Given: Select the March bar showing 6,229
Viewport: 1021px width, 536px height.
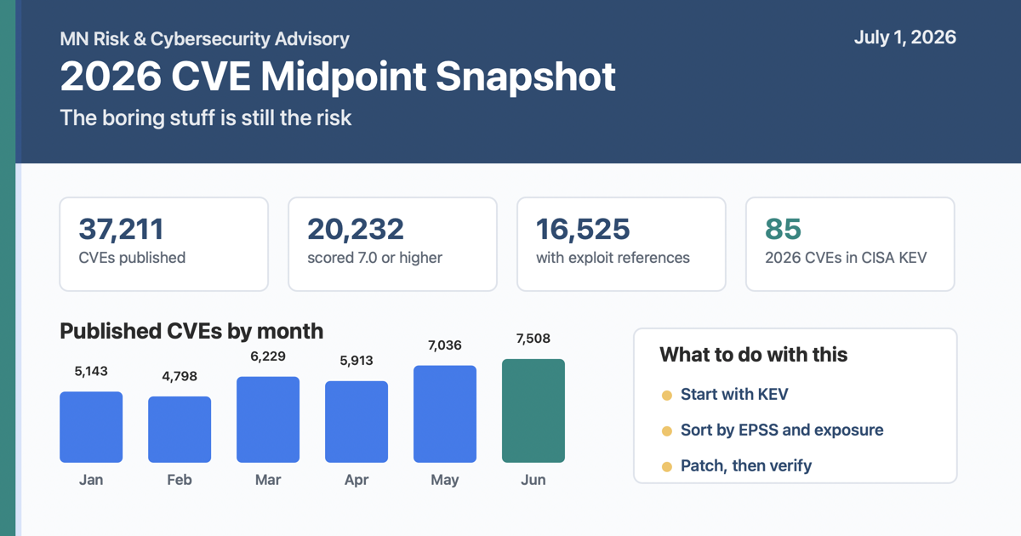Looking at the screenshot, I should click(x=268, y=419).
